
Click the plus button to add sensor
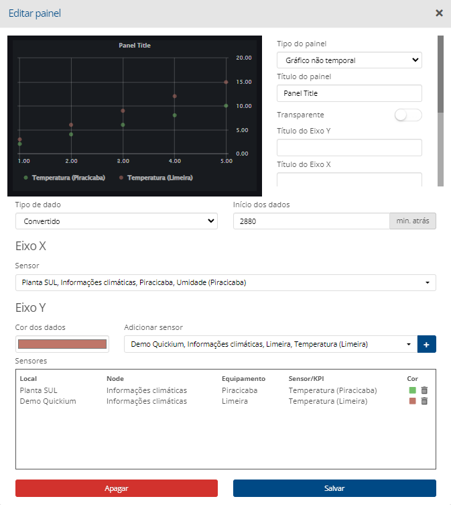[426, 344]
